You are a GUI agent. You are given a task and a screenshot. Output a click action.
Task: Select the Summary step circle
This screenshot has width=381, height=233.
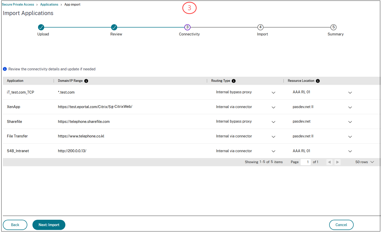(x=334, y=27)
